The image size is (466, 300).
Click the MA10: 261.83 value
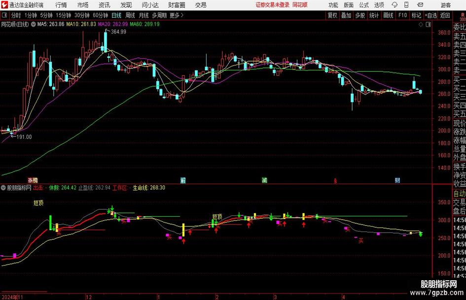pos(81,24)
